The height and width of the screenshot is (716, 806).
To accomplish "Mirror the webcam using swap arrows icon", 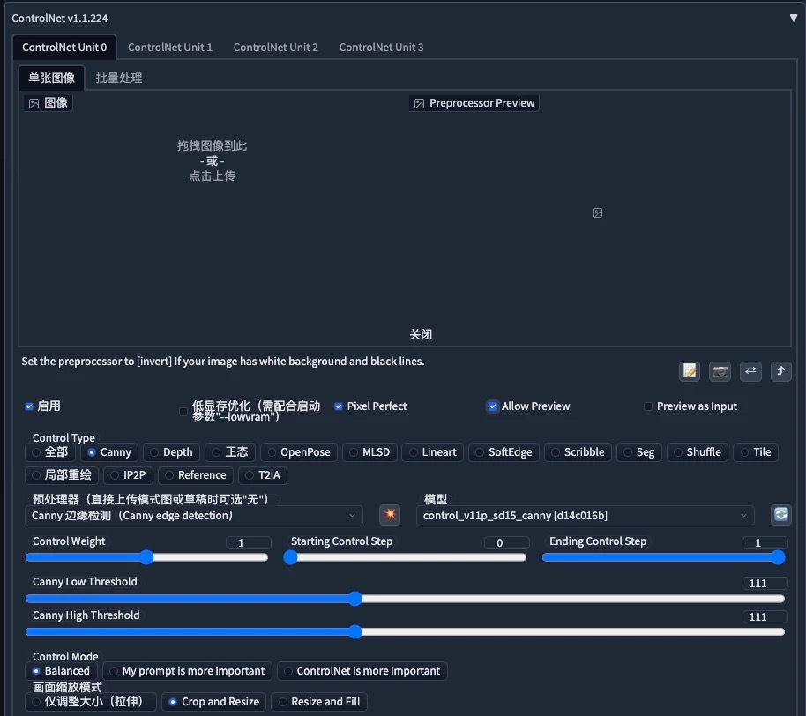I will coord(750,371).
